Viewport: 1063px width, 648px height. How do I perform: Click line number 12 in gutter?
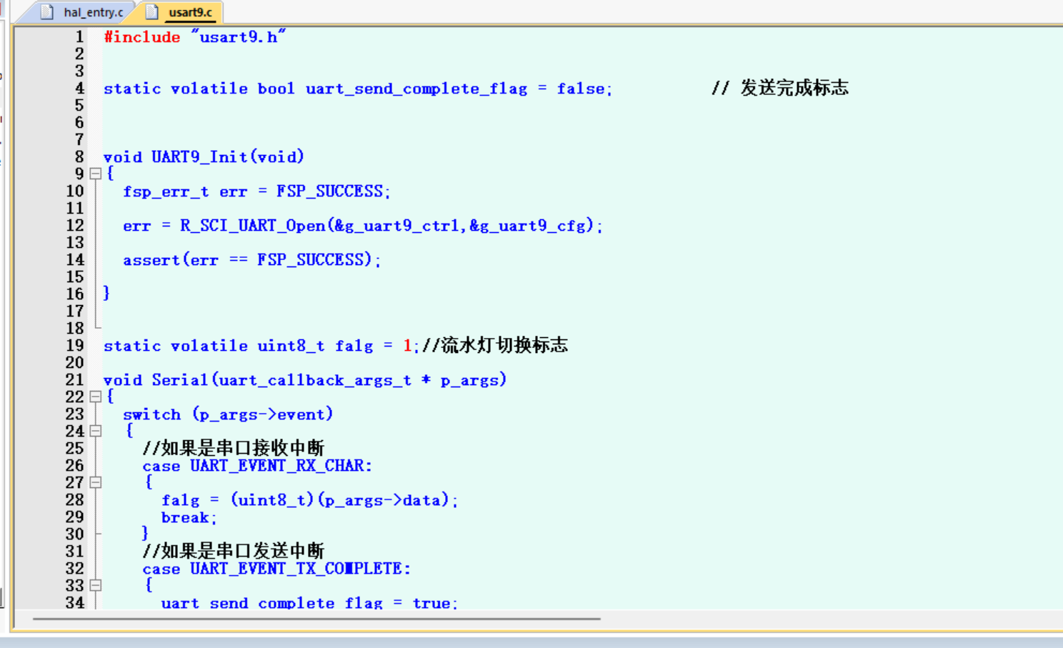tap(75, 225)
